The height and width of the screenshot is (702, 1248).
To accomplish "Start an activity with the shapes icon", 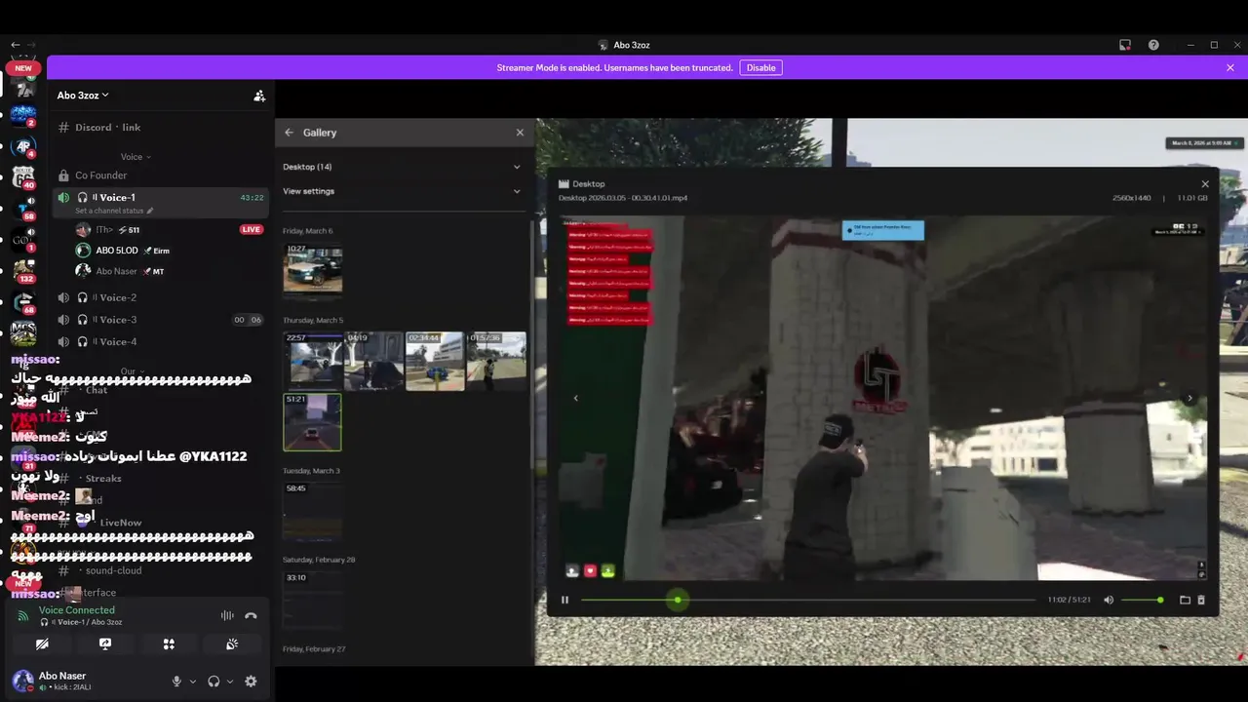I will (x=169, y=644).
